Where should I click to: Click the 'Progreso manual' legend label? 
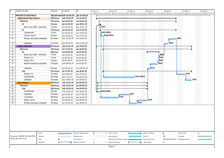coord(184,139)
